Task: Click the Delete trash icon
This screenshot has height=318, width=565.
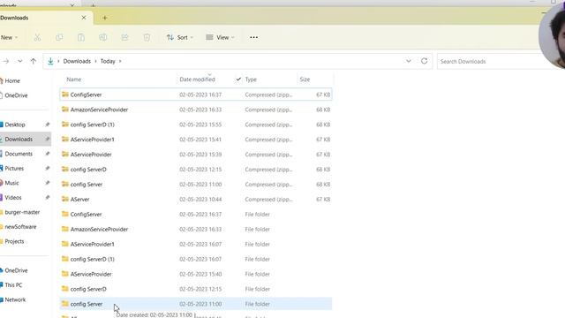Action: 147,37
